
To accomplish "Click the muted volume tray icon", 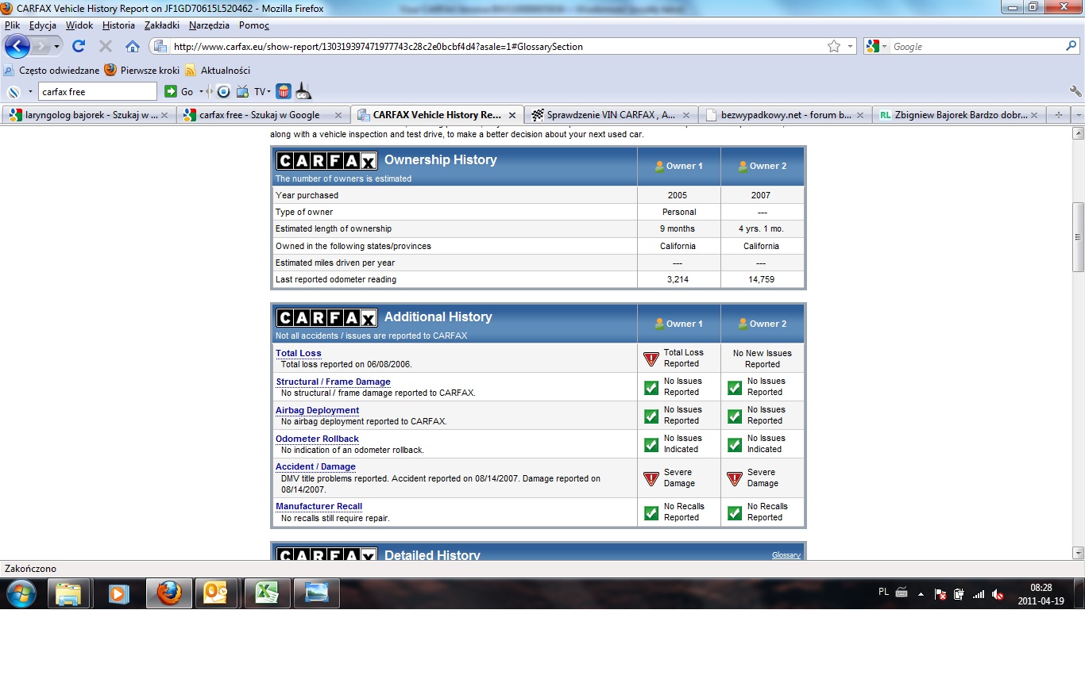I will click(x=998, y=594).
